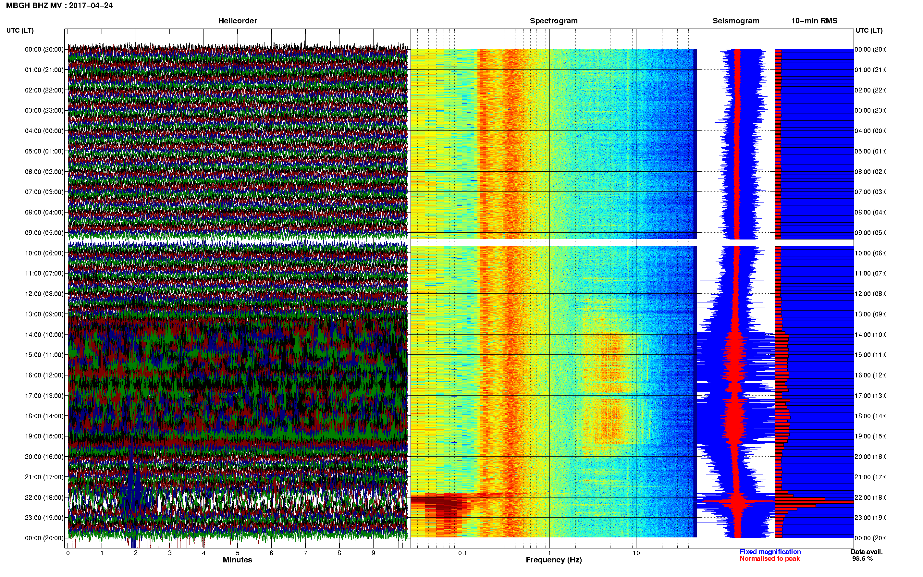The height and width of the screenshot is (577, 923).
Task: Click the '5' tick on the minutes axis
Action: tap(237, 553)
